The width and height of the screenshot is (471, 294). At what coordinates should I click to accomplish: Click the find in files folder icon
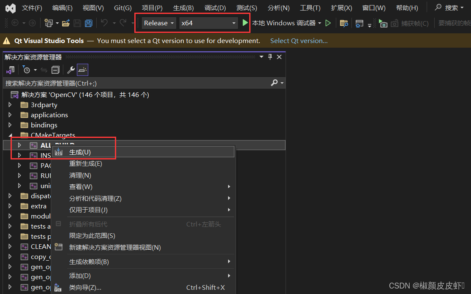344,23
